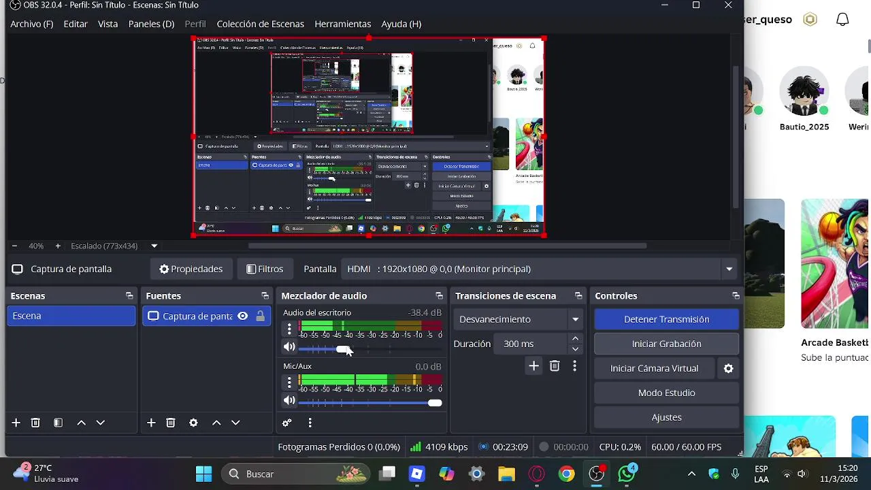Open preview scaling mode dropdown arrow
Viewport: 871px width, 490px height.
click(x=154, y=246)
